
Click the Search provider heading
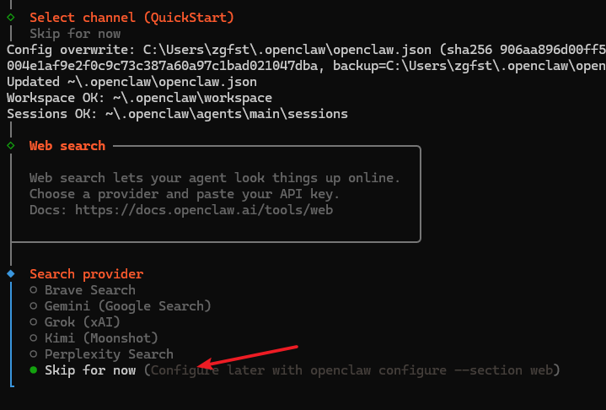point(87,274)
